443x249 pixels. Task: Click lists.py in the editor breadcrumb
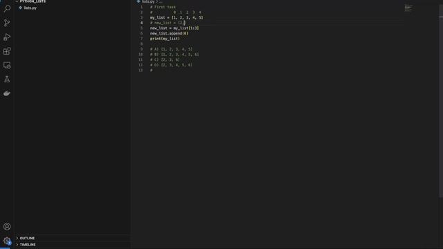pos(148,1)
